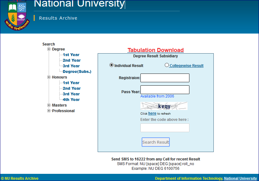Click the National University crest logo
The height and width of the screenshot is (181, 259).
click(x=17, y=15)
